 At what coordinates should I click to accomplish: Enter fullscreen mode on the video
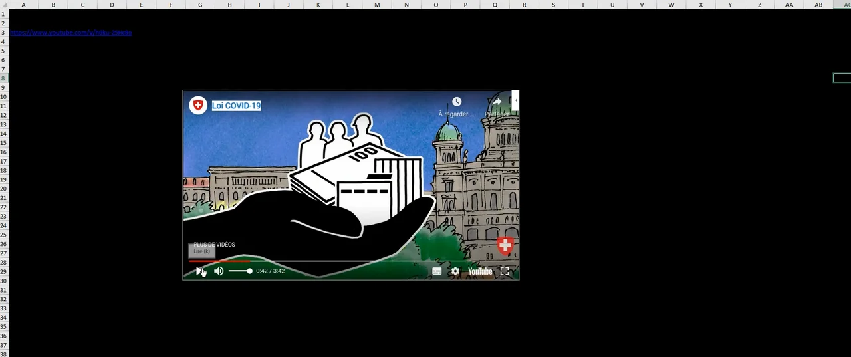(505, 271)
